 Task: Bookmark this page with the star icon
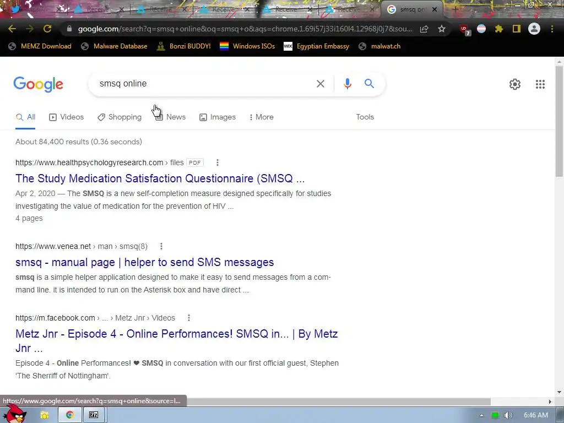(442, 29)
